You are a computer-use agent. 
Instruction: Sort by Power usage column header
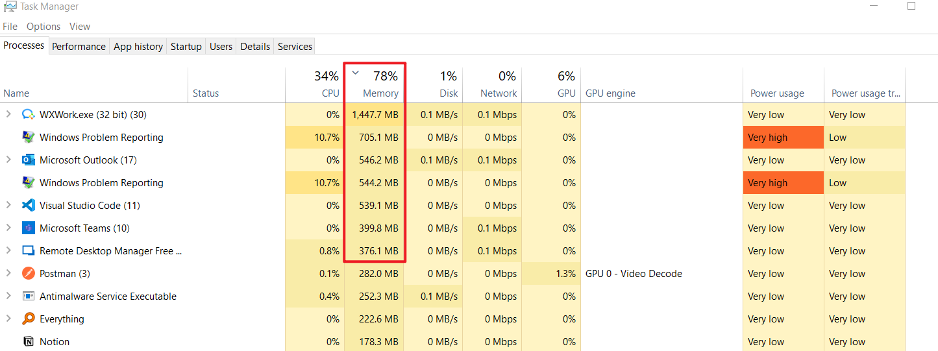coord(784,85)
